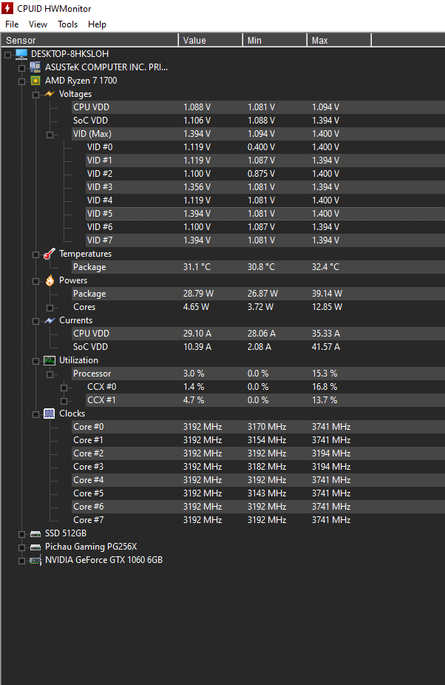Click the Powers flame icon
This screenshot has width=445, height=685.
[50, 280]
